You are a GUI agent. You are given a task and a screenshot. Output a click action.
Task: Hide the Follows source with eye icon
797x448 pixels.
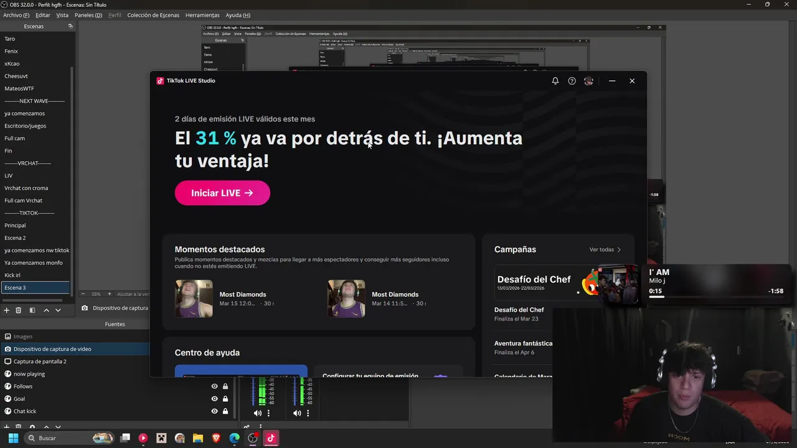click(x=215, y=386)
